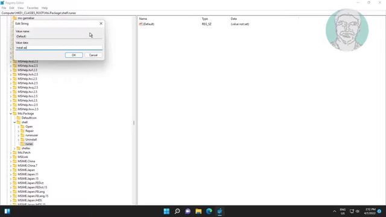The image size is (386, 217).
Task: Focus the Value data text field
Action: [x=59, y=48]
